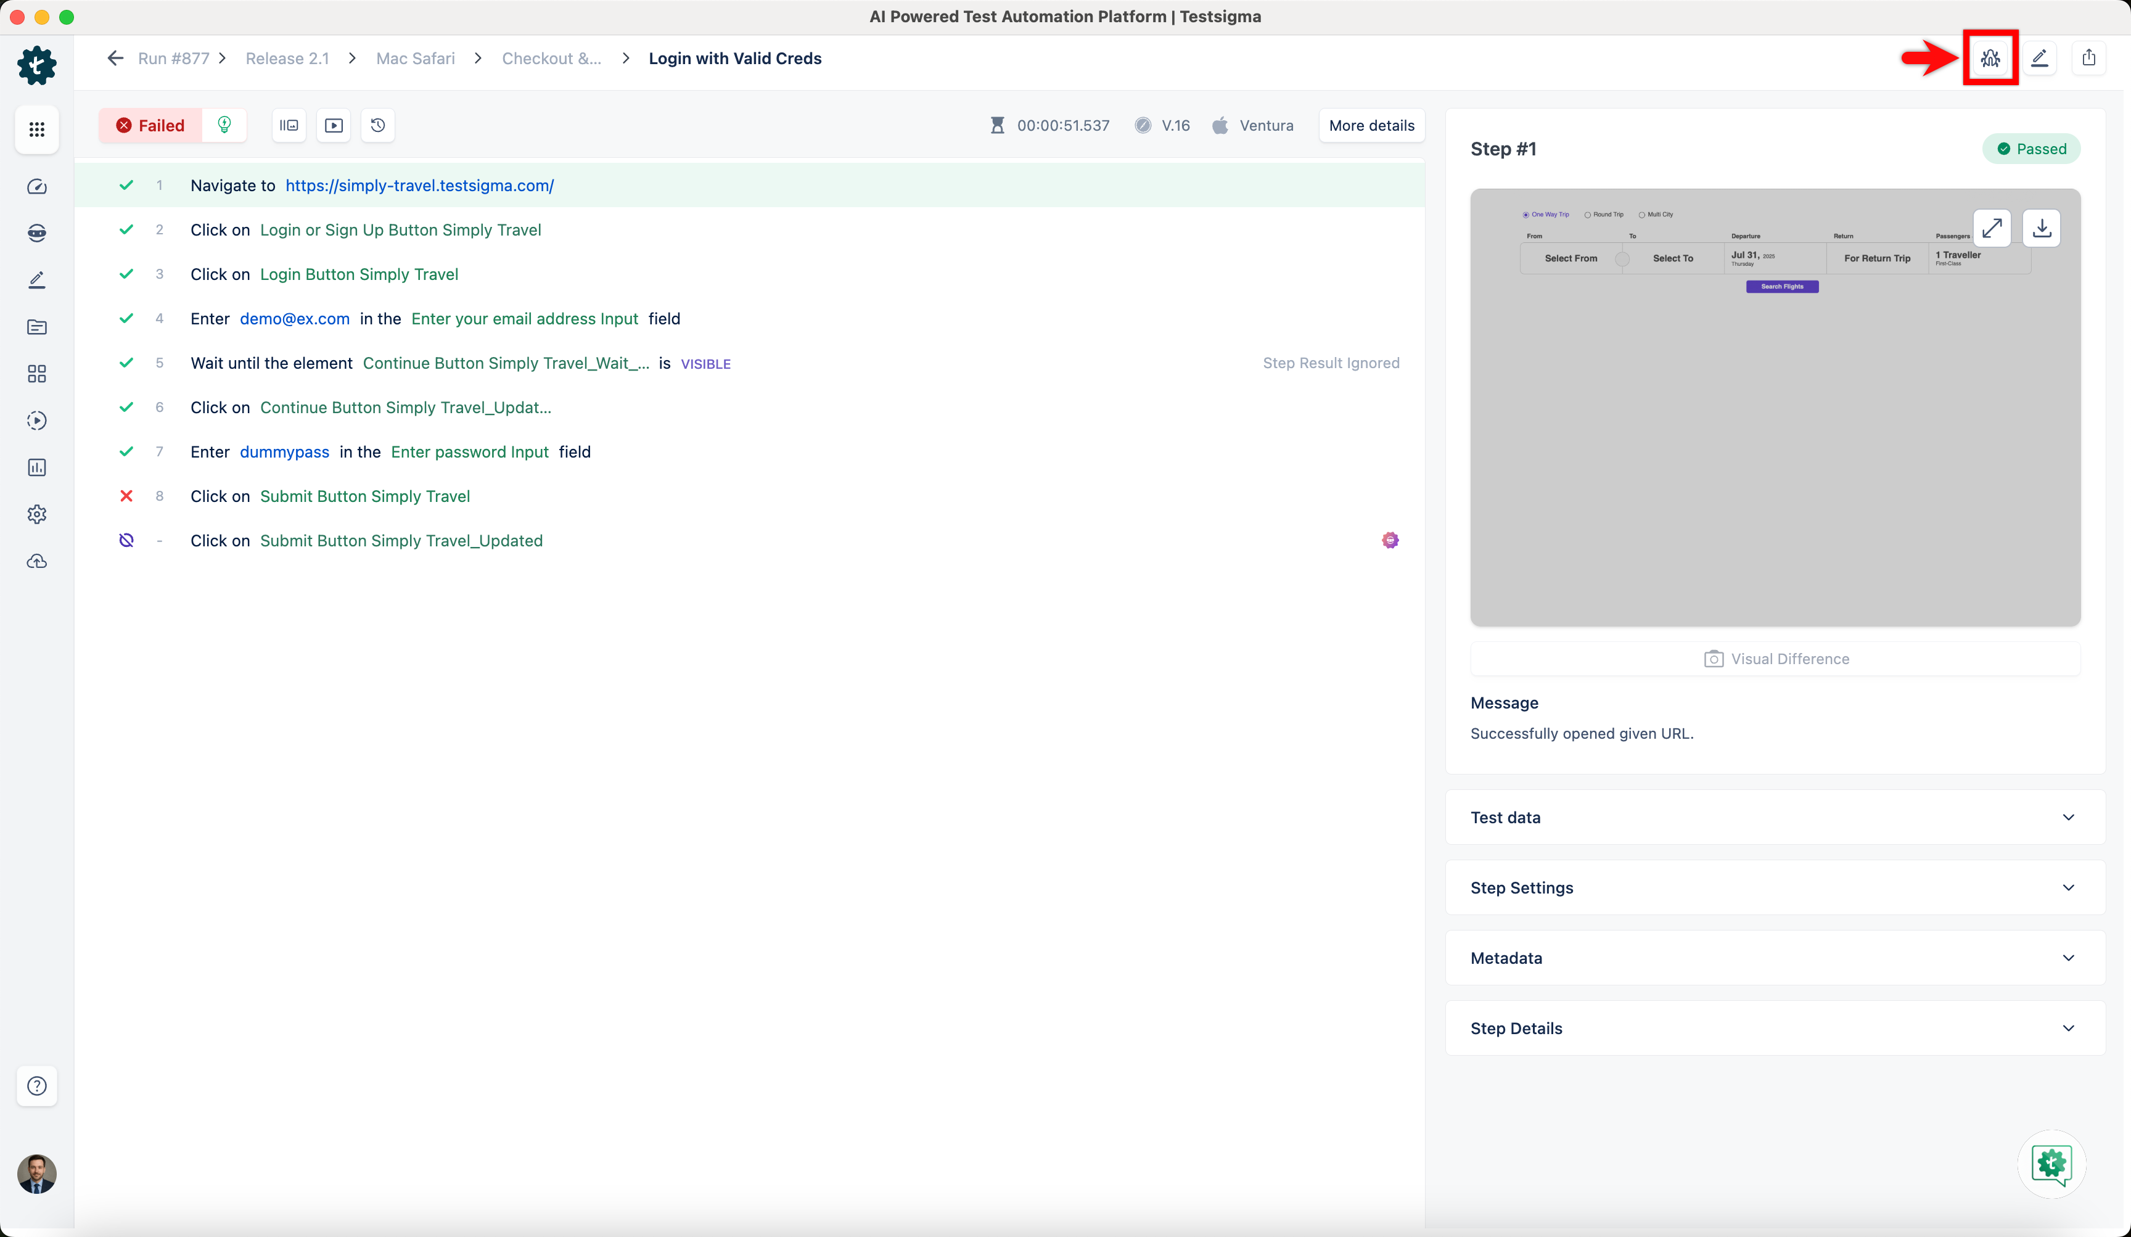The width and height of the screenshot is (2131, 1237).
Task: Go to Release 2.1 breadcrumb
Action: pyautogui.click(x=287, y=59)
